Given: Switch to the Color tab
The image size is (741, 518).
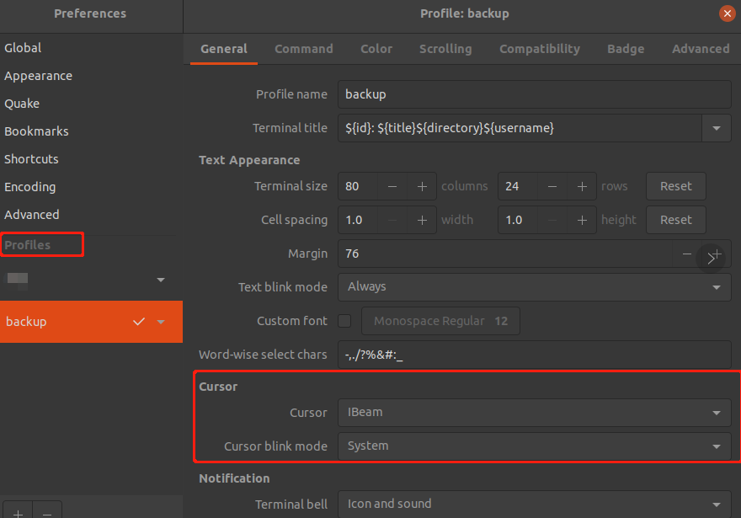Looking at the screenshot, I should click(376, 49).
